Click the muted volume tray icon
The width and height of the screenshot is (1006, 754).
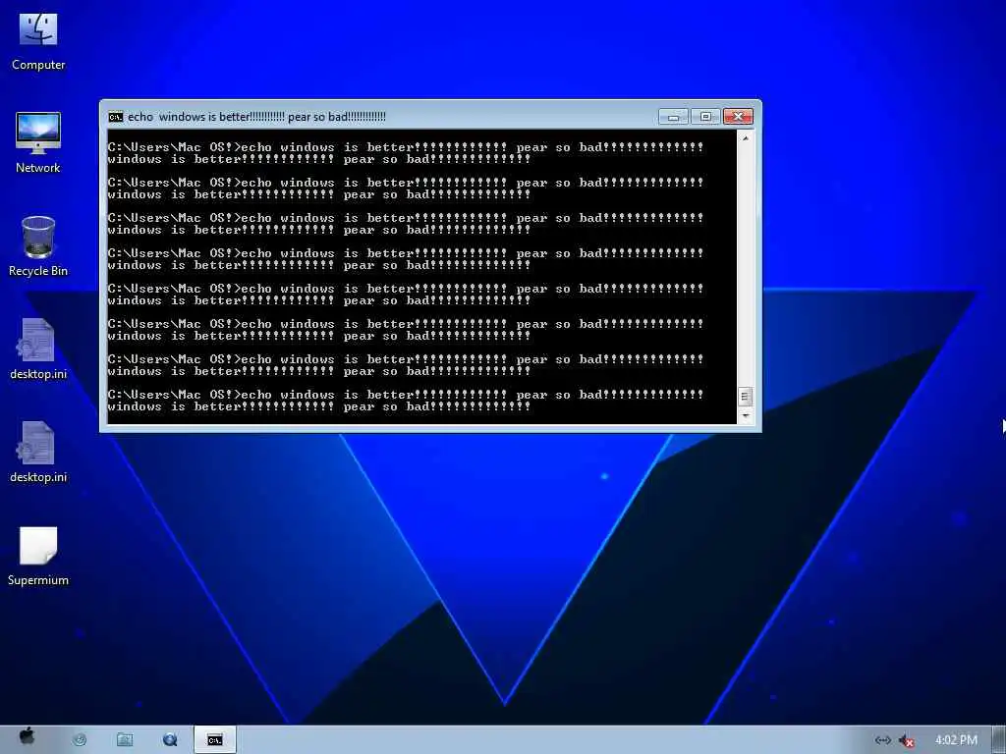pos(906,740)
